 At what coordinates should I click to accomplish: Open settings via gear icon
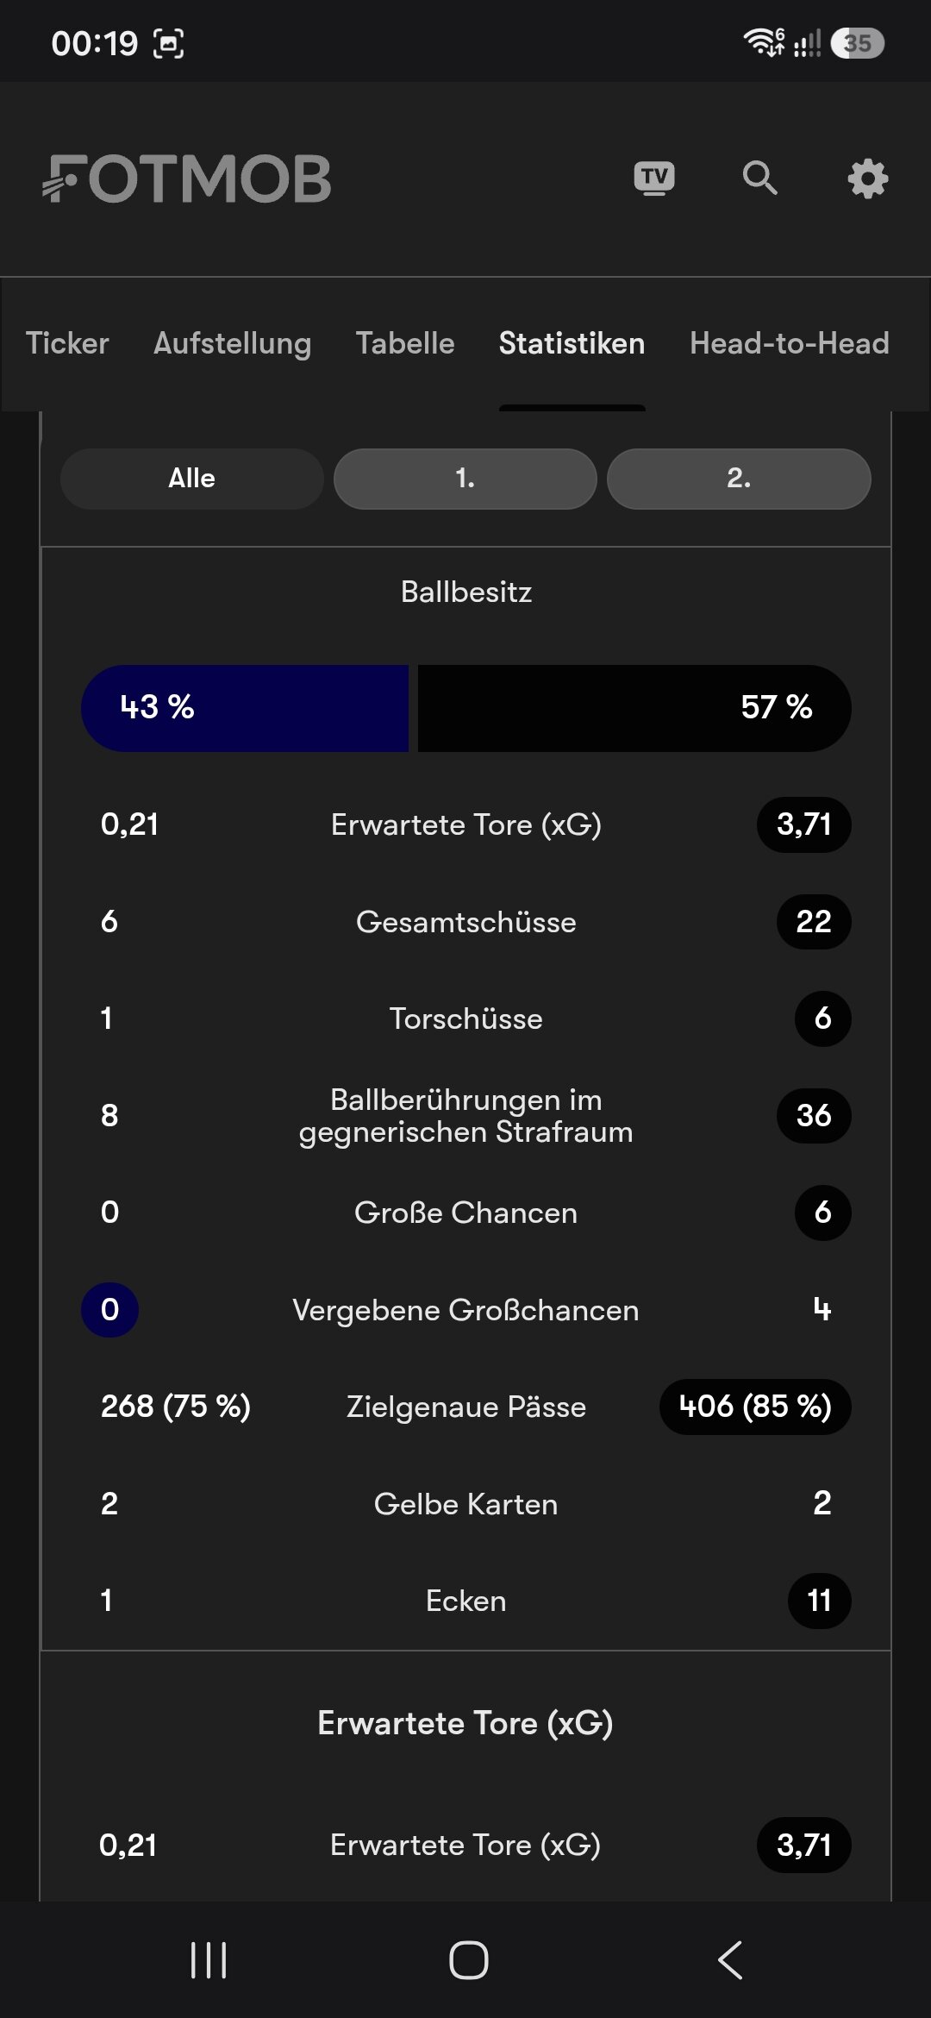click(x=867, y=179)
